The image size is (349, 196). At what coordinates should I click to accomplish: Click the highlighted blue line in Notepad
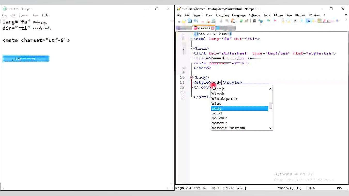pos(26,59)
